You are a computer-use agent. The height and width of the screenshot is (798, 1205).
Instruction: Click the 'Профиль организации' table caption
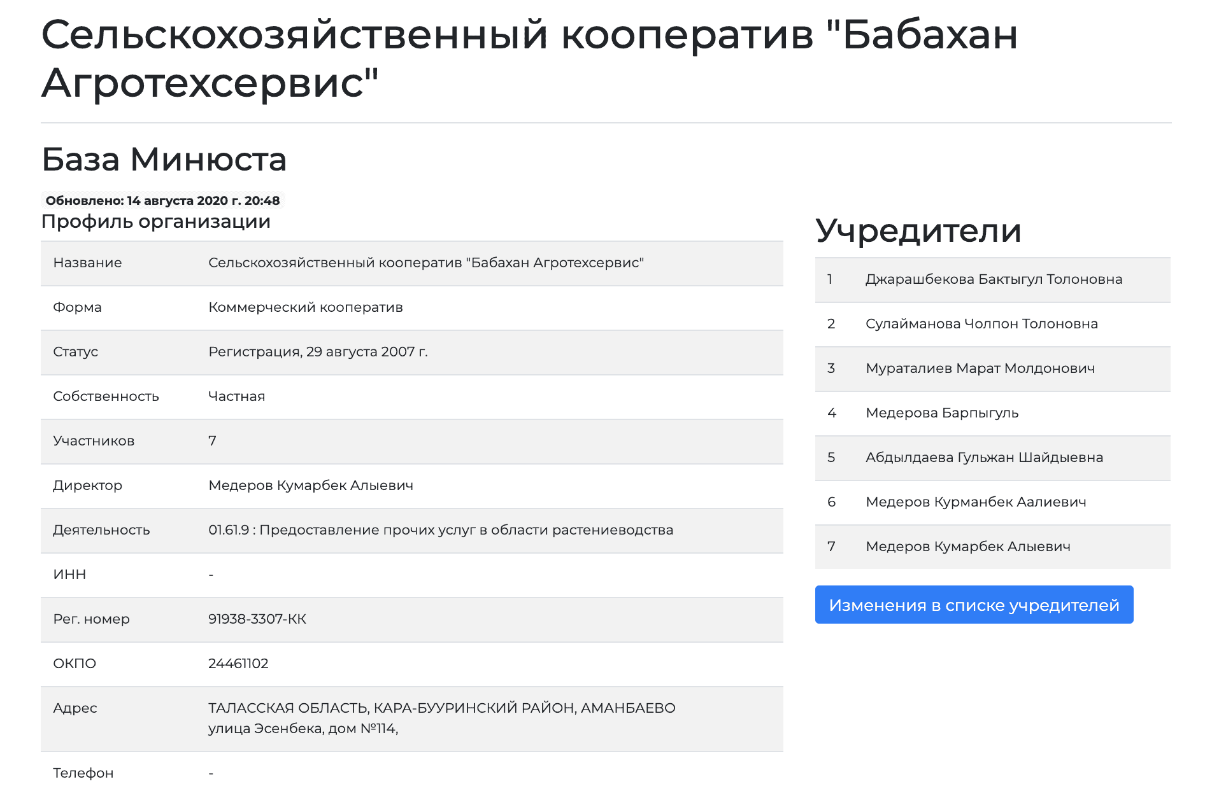[x=155, y=221]
